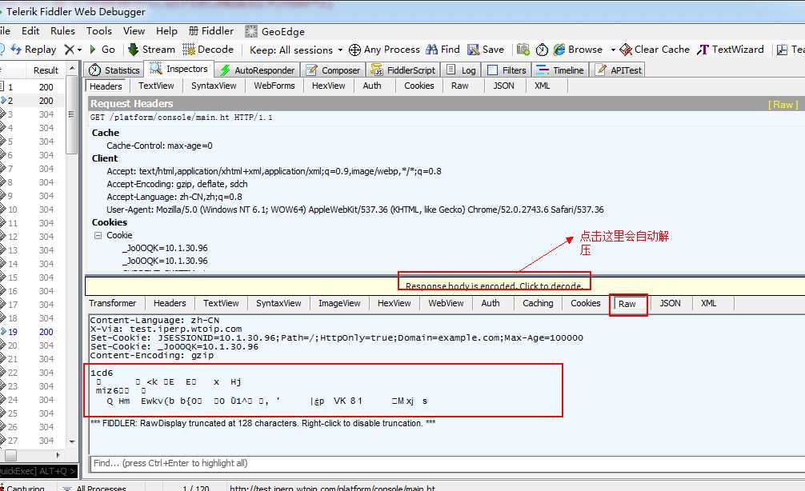Select response ImageView tab

click(x=339, y=303)
